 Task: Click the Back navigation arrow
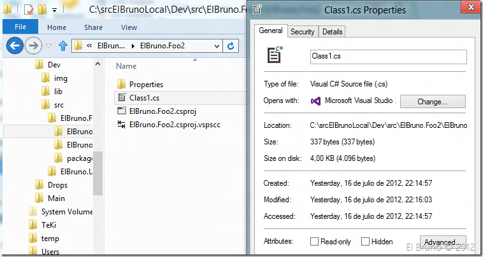tap(15, 46)
